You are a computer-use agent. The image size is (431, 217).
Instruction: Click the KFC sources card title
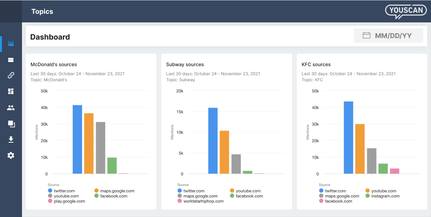316,65
